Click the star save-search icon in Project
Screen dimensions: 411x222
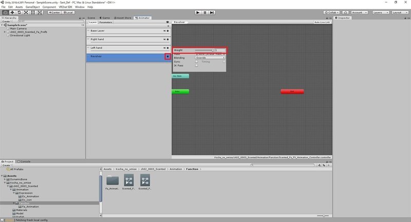328,165
